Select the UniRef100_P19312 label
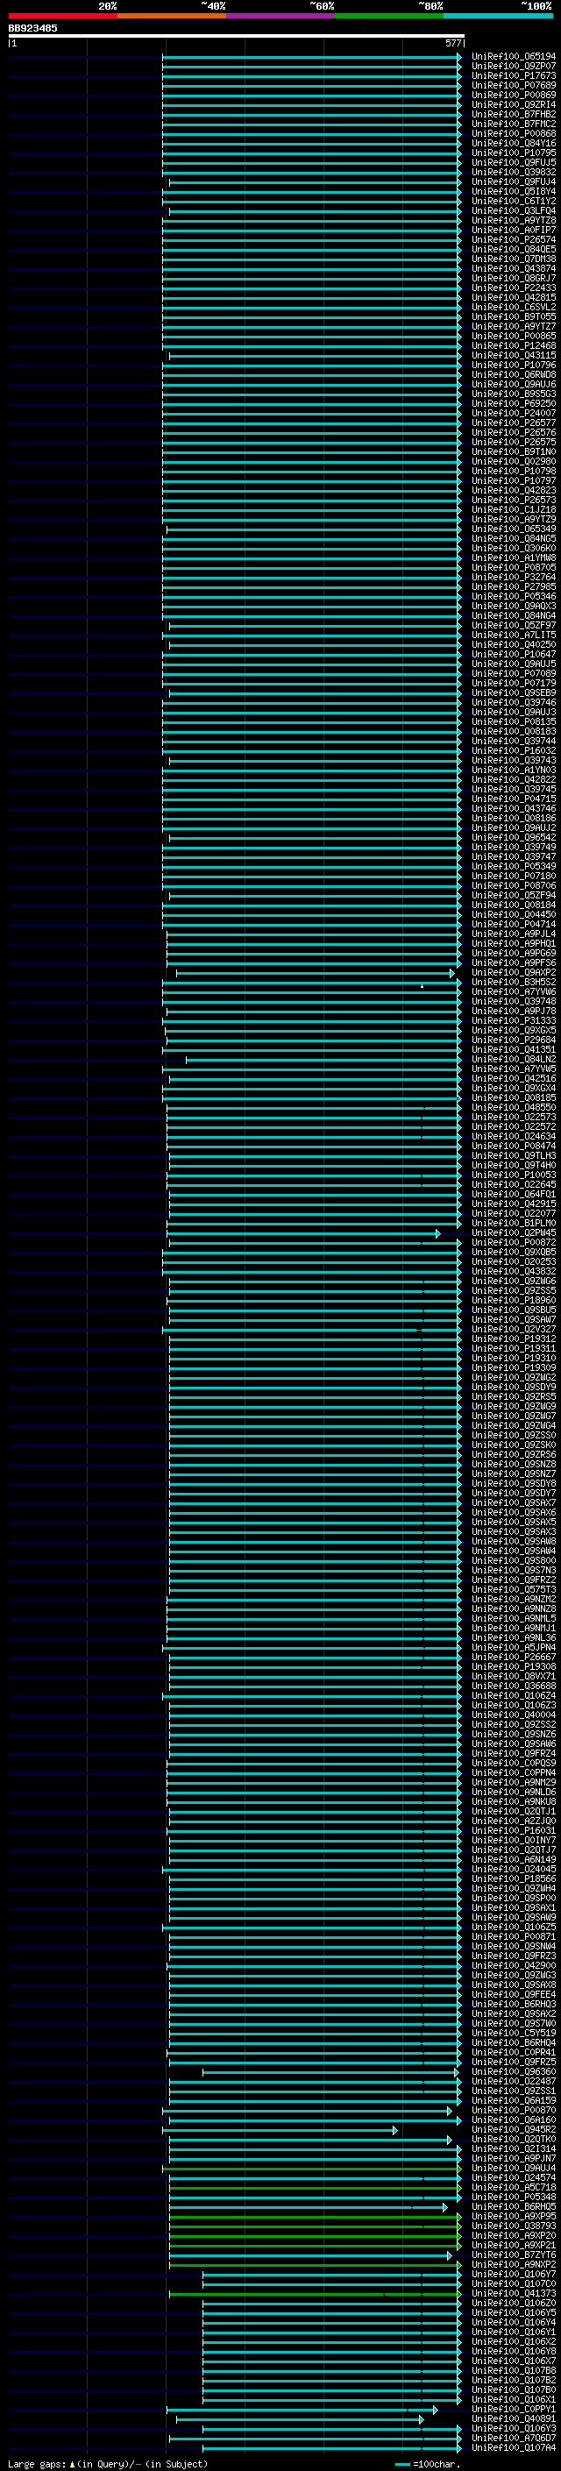The height and width of the screenshot is (2471, 561). 514,1339
